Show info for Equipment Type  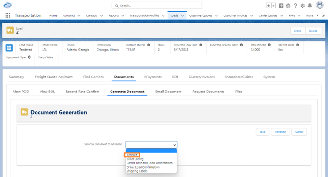point(29,57)
